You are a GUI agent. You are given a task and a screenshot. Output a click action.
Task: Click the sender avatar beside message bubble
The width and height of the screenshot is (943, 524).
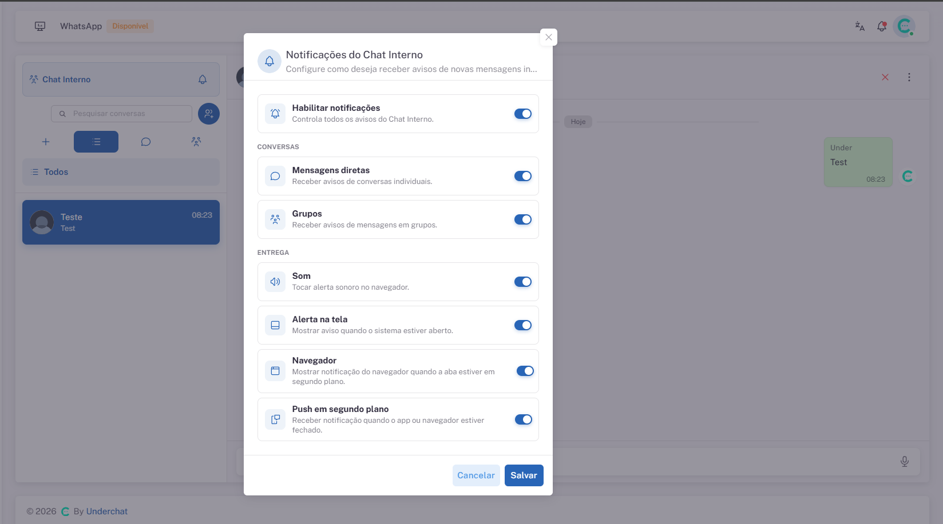908,177
